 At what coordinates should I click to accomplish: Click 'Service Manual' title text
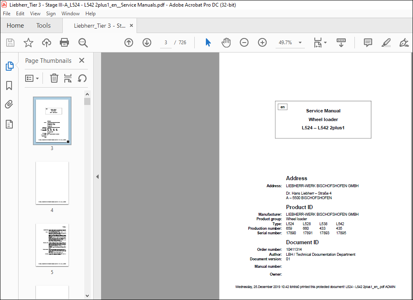tap(323, 111)
